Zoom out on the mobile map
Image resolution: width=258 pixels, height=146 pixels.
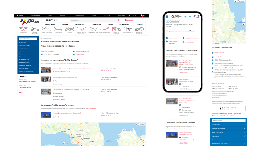coord(244,21)
